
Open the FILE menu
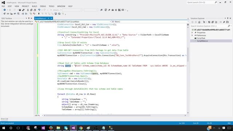click(3, 6)
